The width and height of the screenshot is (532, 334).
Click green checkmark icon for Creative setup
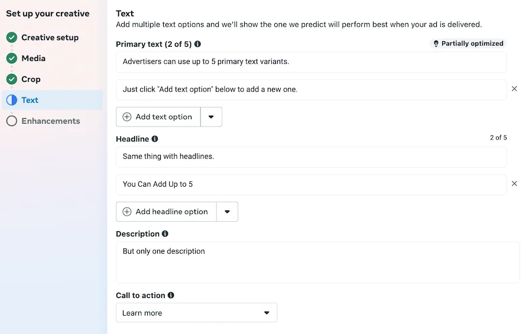(x=12, y=37)
